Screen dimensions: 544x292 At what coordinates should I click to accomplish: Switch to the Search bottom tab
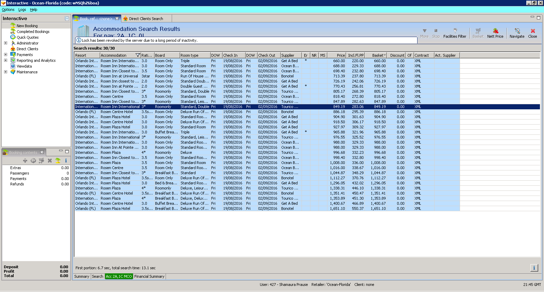(98, 277)
